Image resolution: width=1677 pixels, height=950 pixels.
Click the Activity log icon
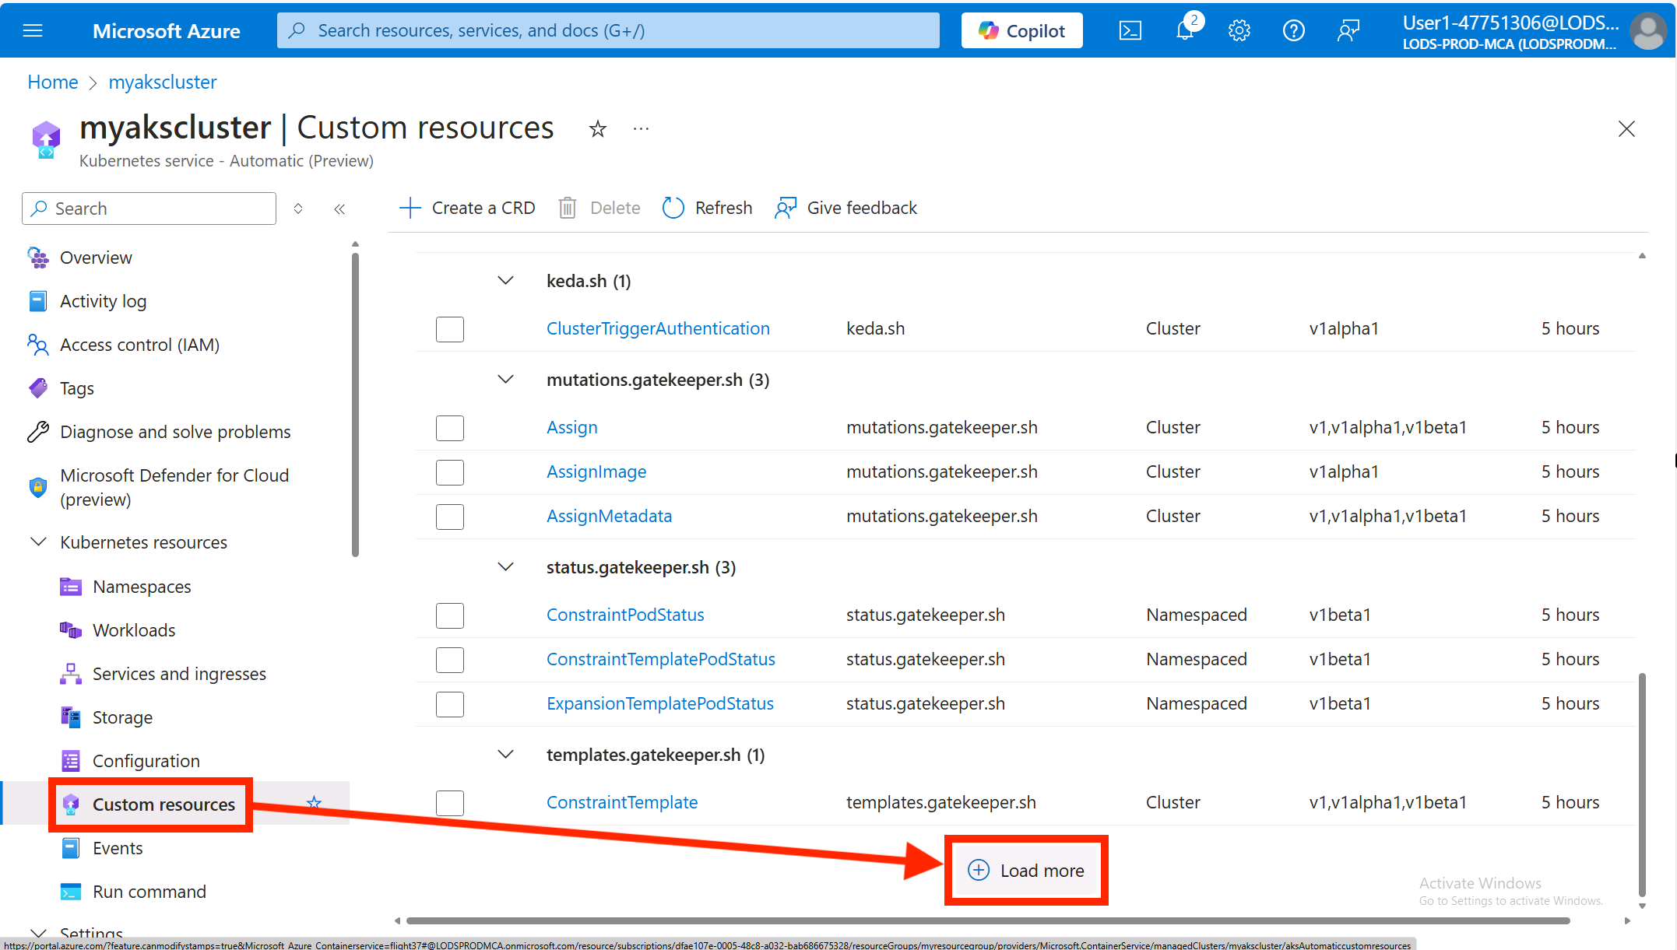38,301
